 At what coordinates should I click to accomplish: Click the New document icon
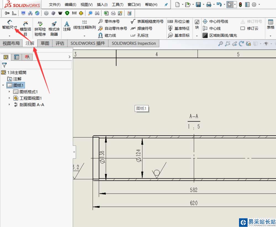pyautogui.click(x=177, y=4)
